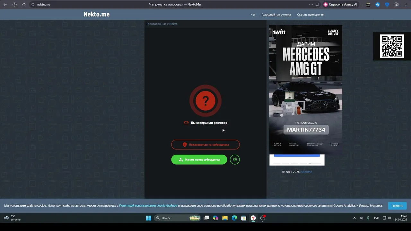Click the OneDrive cloud tray icon
Screen dimensions: 411x231
click(x=361, y=218)
